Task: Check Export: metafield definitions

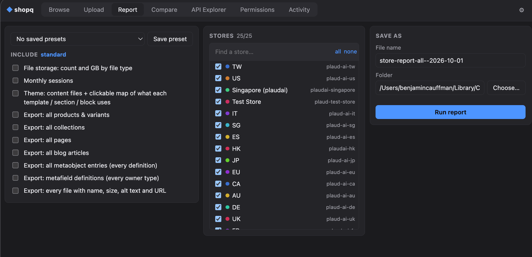Action: (15, 178)
